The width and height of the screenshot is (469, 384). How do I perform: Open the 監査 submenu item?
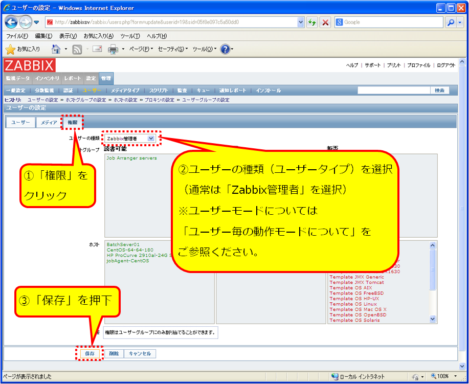[182, 91]
